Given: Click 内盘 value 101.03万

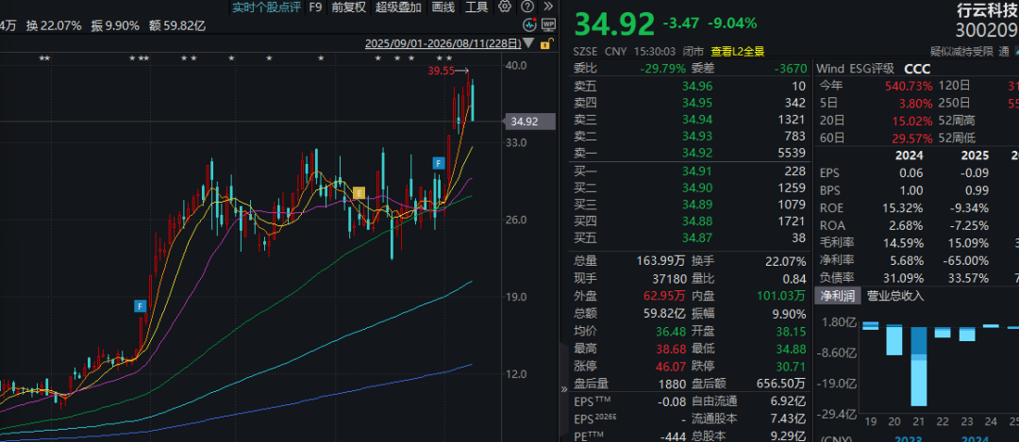Looking at the screenshot, I should coord(781,296).
